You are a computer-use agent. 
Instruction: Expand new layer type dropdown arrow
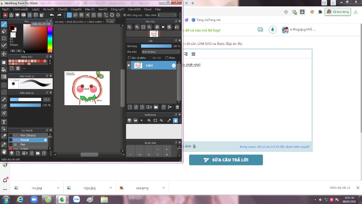click(x=151, y=107)
